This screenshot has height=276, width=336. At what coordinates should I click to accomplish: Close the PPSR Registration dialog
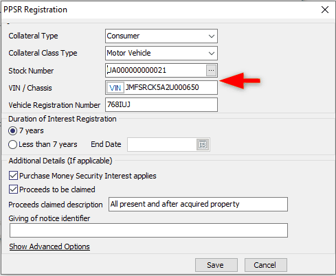point(325,10)
